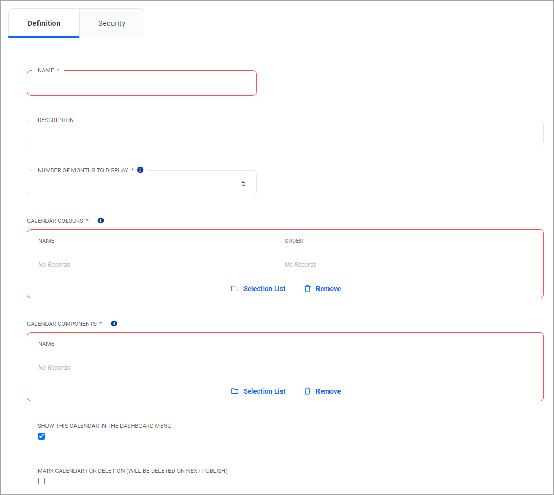Screen dimensions: 554x495
Task: Click the info icon beside Number of Months
Action: [x=140, y=170]
